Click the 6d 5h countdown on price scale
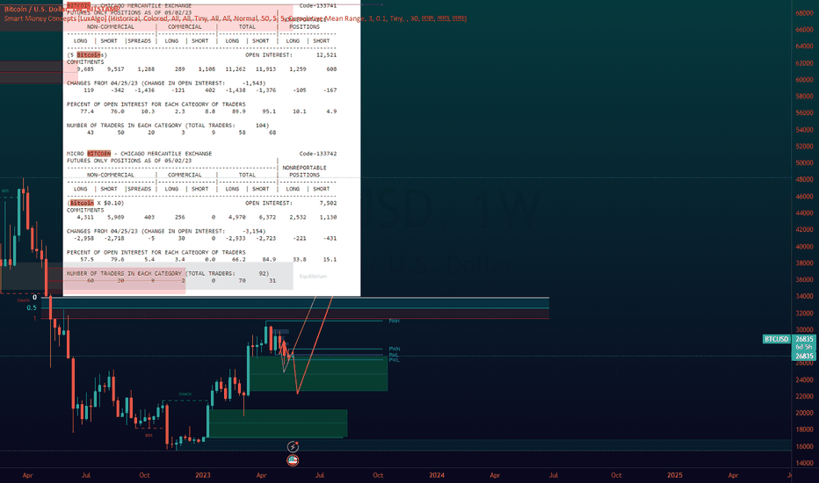 (x=804, y=347)
